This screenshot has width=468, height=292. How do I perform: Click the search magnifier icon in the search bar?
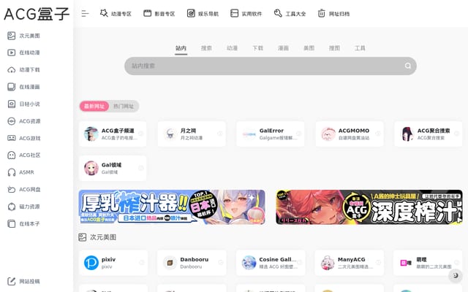408,66
